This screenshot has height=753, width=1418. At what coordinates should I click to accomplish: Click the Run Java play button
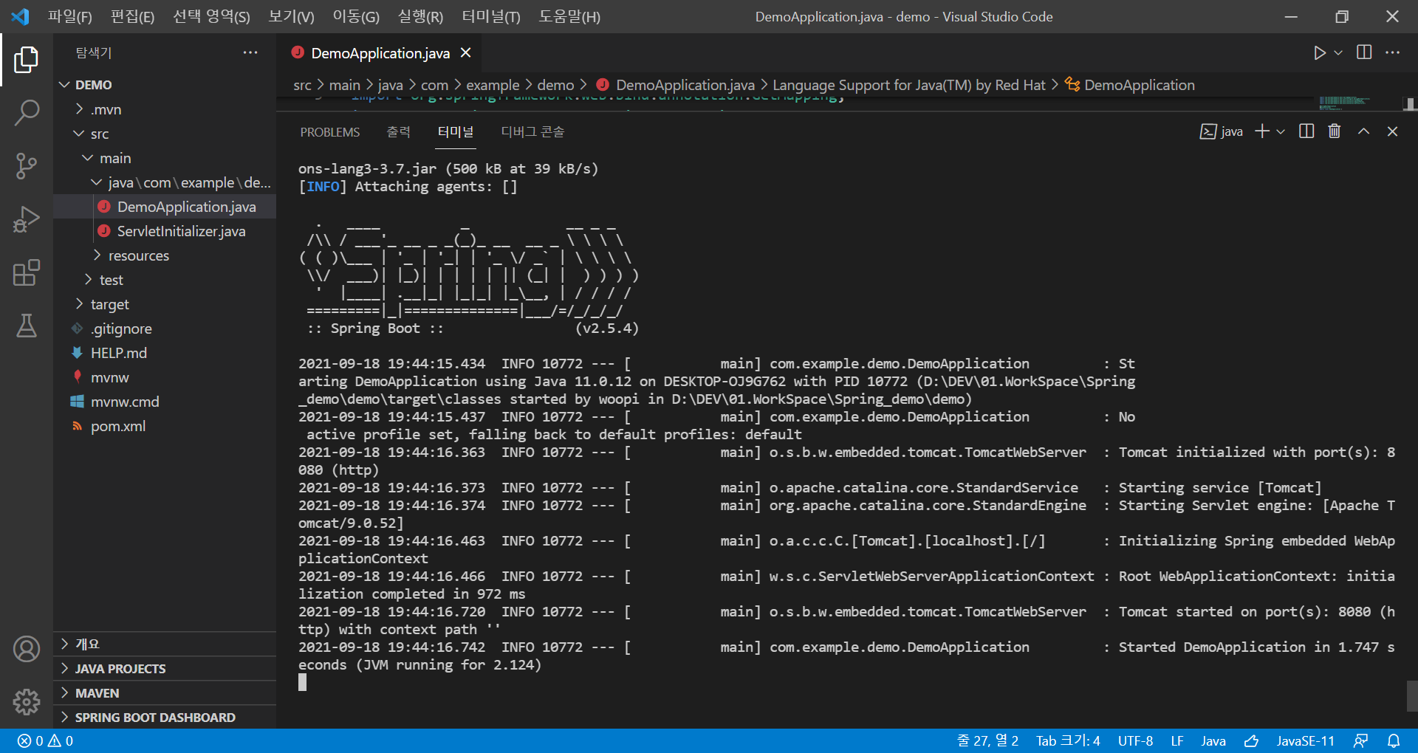pyautogui.click(x=1320, y=52)
